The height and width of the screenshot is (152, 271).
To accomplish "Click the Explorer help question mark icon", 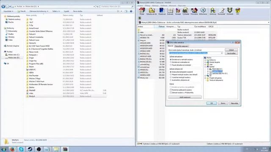I will [131, 11].
